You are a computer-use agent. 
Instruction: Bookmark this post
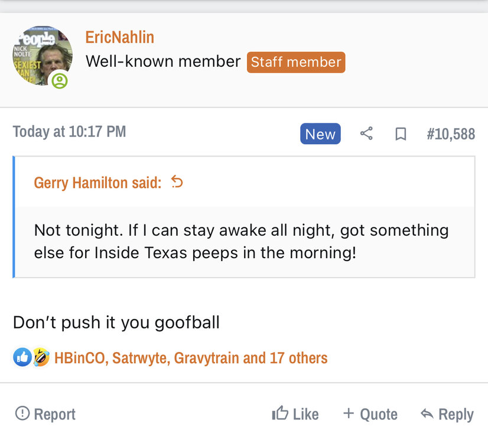[x=401, y=134]
